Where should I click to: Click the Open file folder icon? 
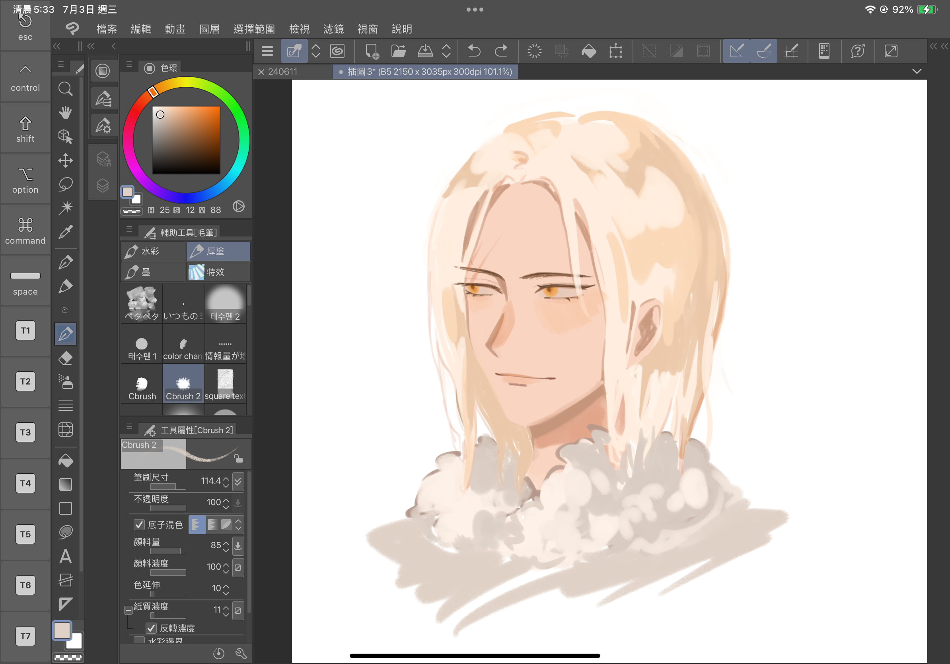pos(398,51)
